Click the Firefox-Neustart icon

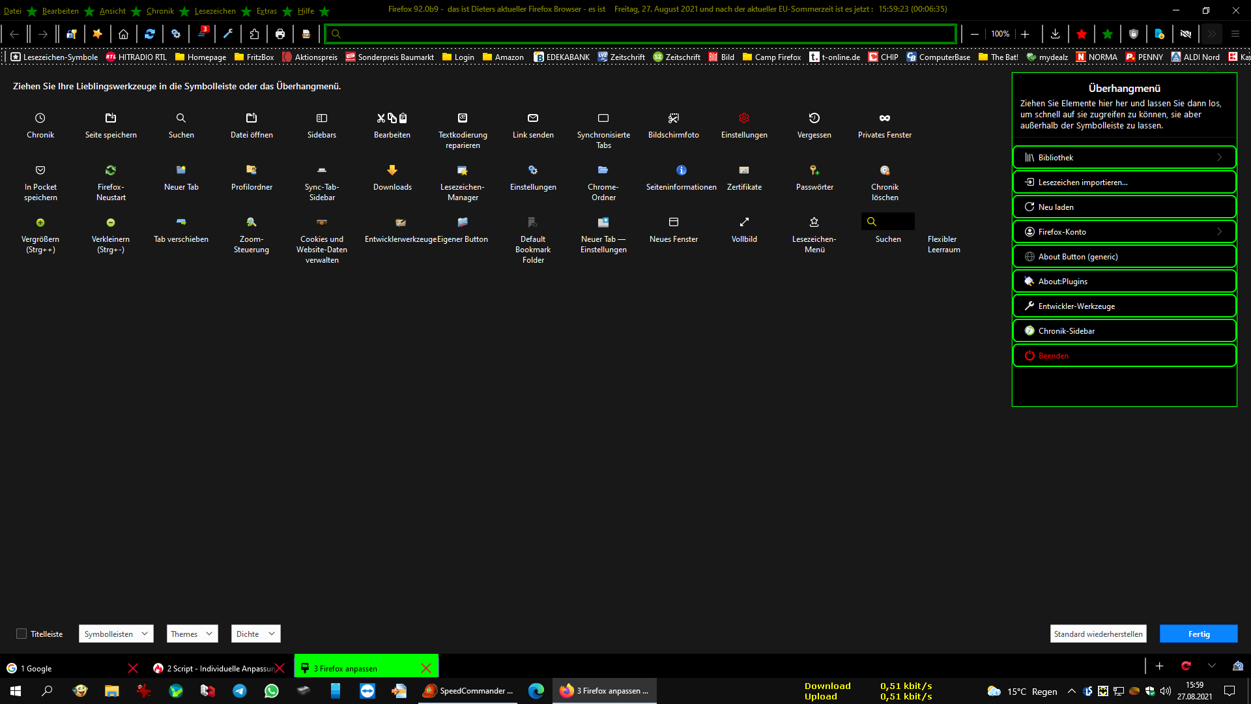[x=111, y=170]
